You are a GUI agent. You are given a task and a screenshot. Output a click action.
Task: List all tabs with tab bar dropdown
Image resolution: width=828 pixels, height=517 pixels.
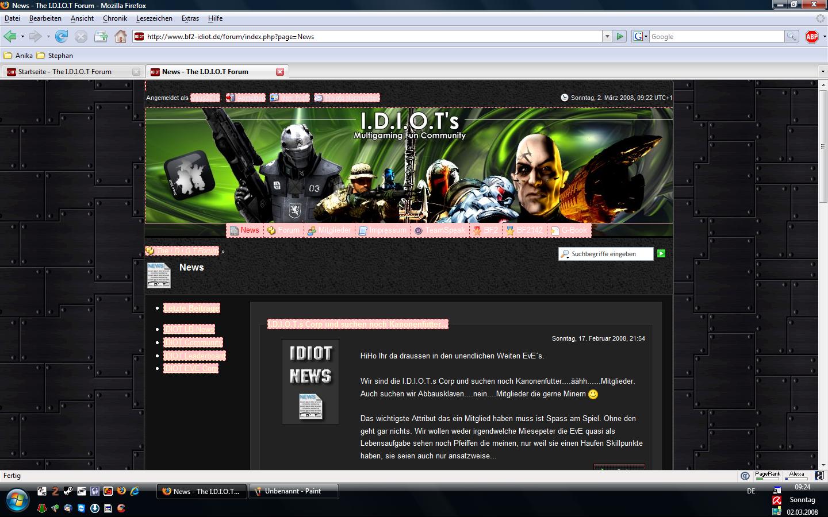[x=822, y=72]
